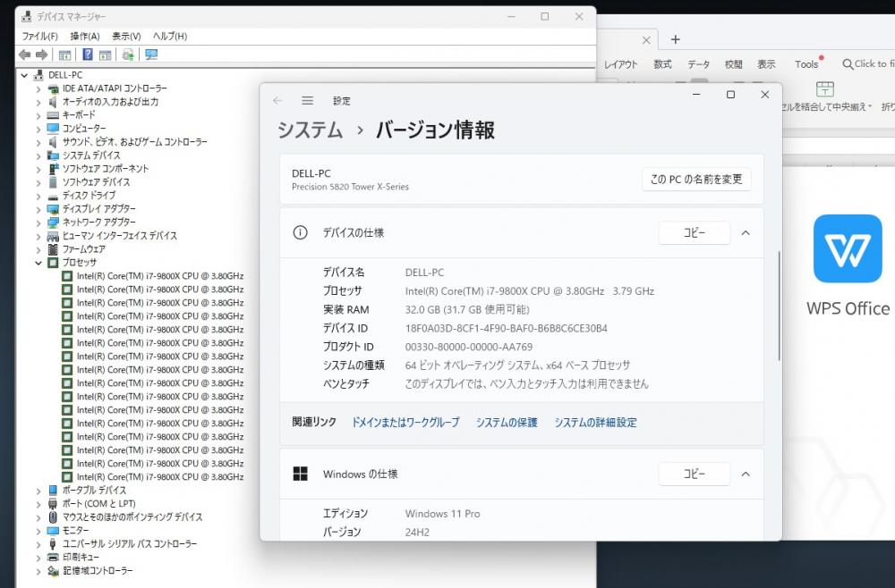Click コピー button in the デバイスの仕様 section
The height and width of the screenshot is (588, 895).
(x=695, y=233)
